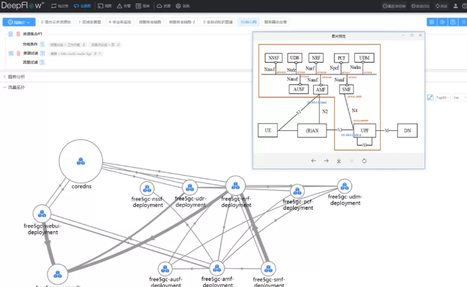
Task: Expand the 趋势分析 trend analysis section
Action: point(14,77)
